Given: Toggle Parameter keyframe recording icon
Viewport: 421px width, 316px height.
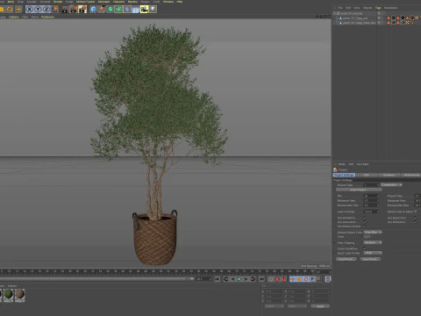Looking at the screenshot, I should (x=312, y=279).
